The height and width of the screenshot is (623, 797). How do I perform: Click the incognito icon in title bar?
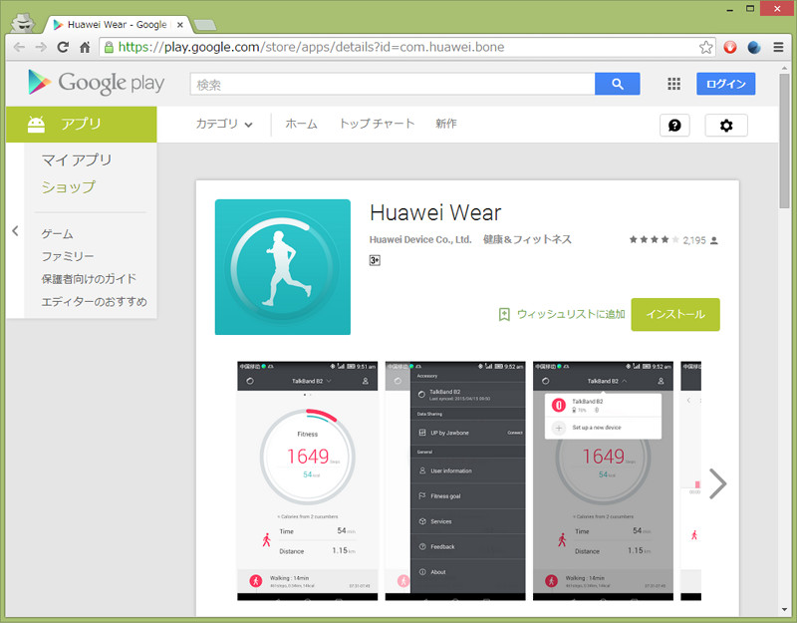[x=23, y=22]
